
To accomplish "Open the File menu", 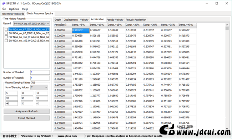I will tap(4, 9).
